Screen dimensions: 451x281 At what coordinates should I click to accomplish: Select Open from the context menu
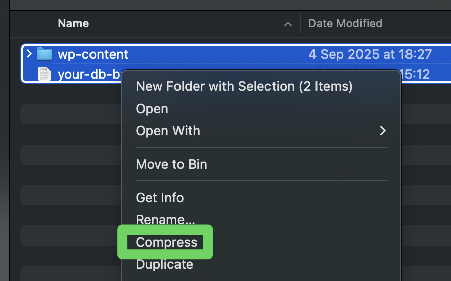(152, 109)
